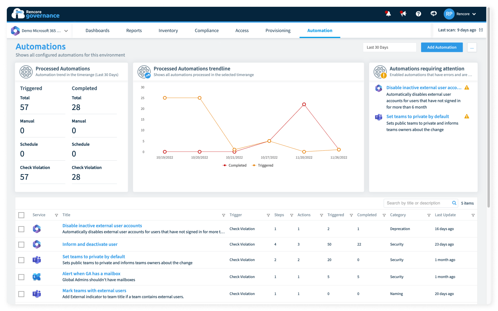This screenshot has height=311, width=498.
Task: Go to the Inventory tab
Action: [168, 31]
